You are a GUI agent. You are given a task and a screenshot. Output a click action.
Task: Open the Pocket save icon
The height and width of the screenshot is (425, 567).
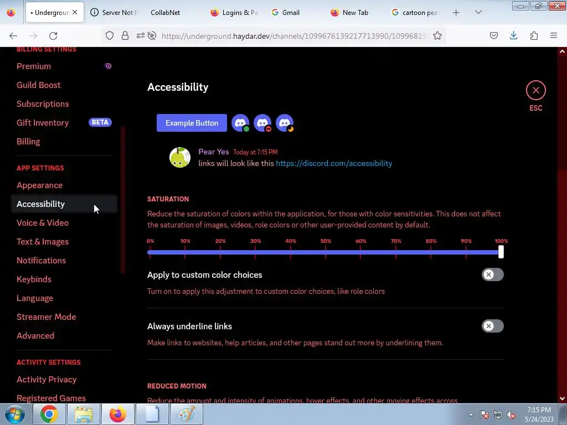pos(493,35)
